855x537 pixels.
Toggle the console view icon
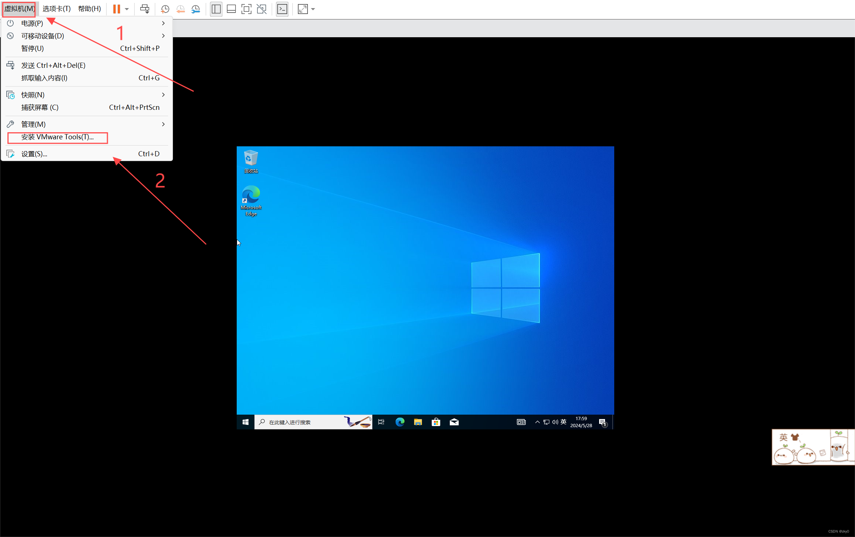[282, 9]
